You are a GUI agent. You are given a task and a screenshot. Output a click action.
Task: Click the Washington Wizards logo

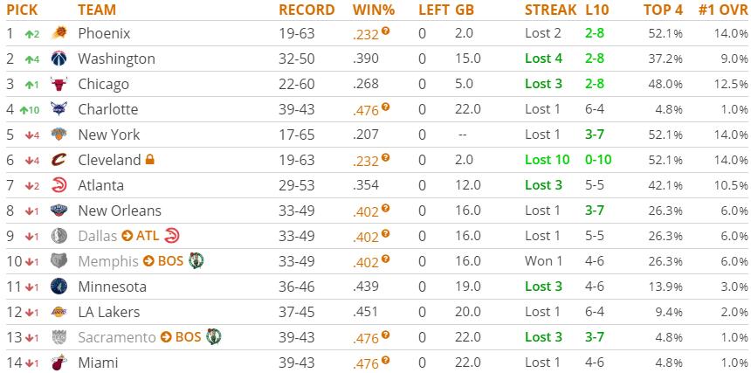click(59, 59)
